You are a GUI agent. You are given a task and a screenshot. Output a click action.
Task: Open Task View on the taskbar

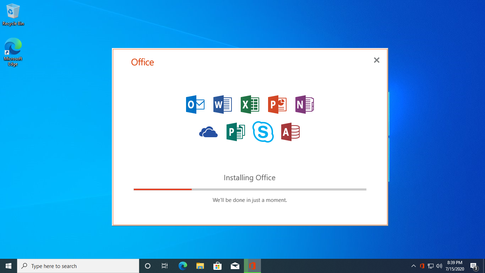click(165, 266)
